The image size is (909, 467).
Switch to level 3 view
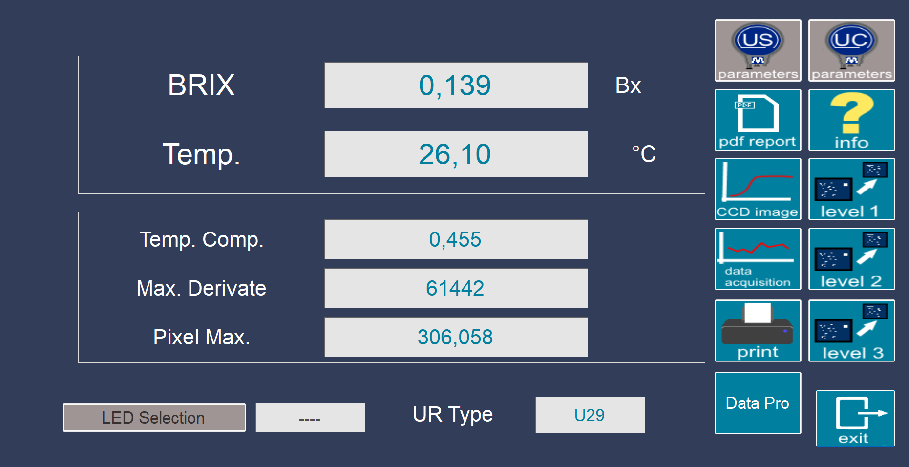click(x=851, y=331)
